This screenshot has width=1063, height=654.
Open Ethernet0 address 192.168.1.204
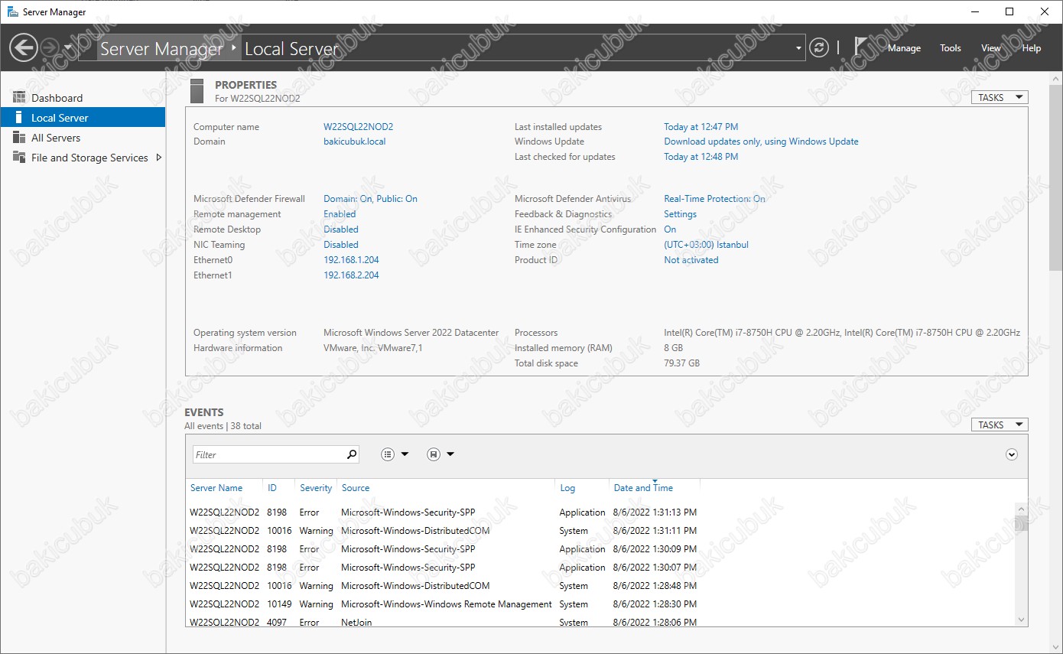point(351,260)
